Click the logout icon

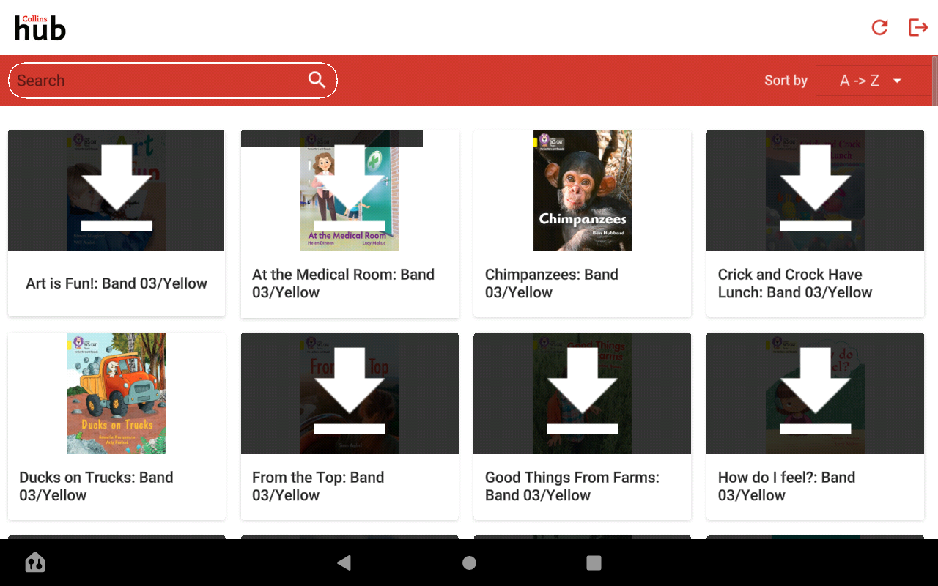click(x=918, y=27)
